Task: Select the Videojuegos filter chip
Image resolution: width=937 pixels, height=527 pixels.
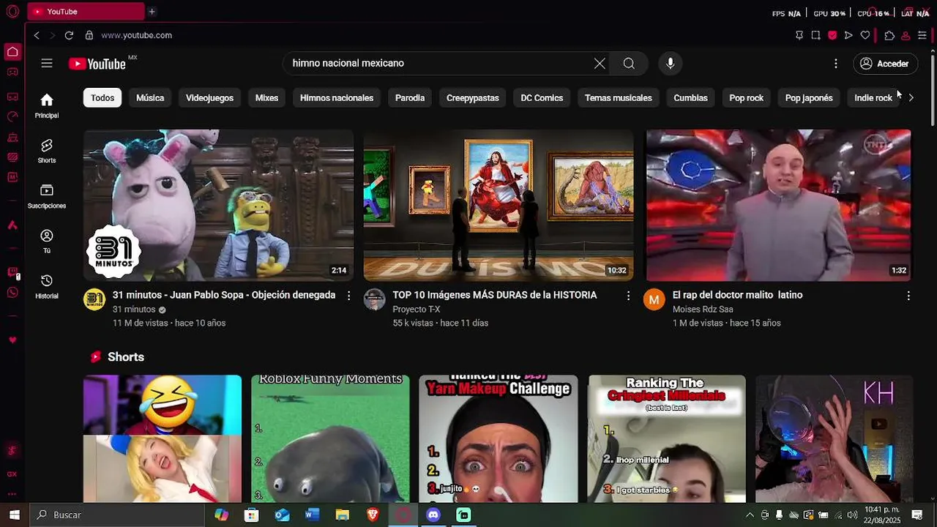Action: coord(209,98)
